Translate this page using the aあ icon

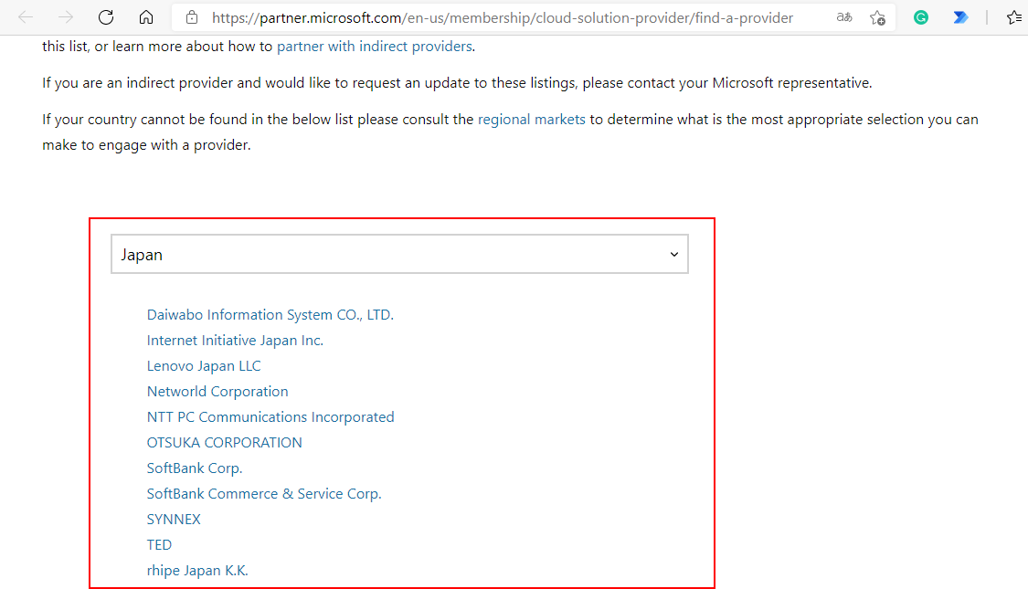point(842,16)
